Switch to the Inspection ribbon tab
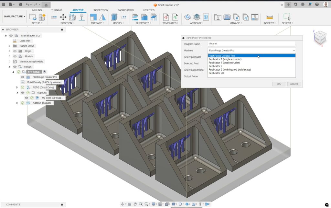Image resolution: width=331 pixels, height=208 pixels. [101, 10]
